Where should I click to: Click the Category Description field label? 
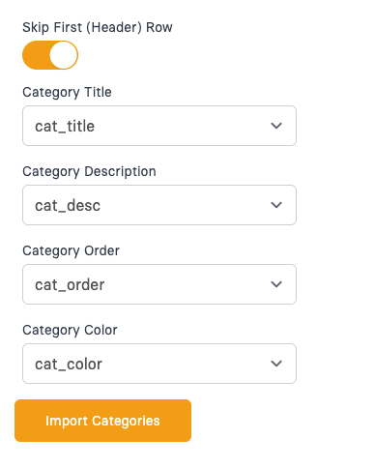[89, 172]
